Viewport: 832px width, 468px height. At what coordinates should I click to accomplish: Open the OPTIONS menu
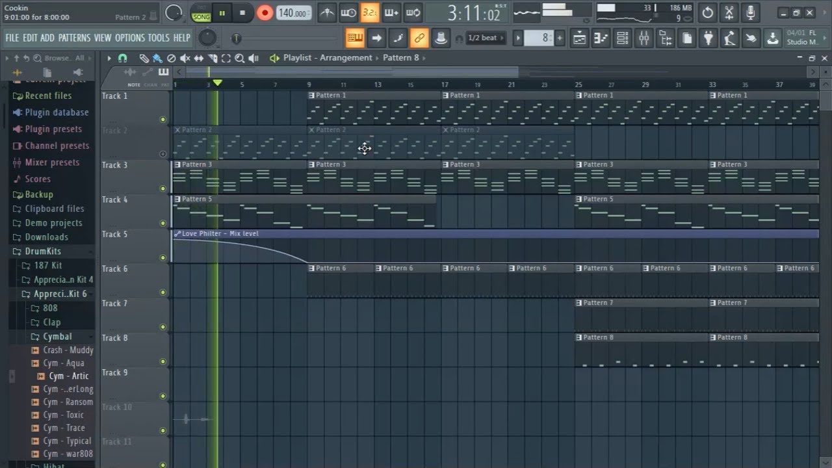point(129,38)
